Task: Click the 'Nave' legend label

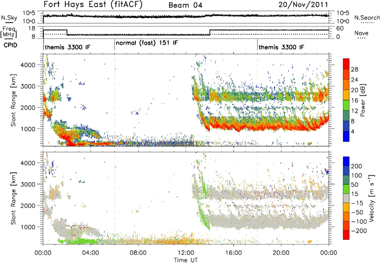Action: [361, 33]
